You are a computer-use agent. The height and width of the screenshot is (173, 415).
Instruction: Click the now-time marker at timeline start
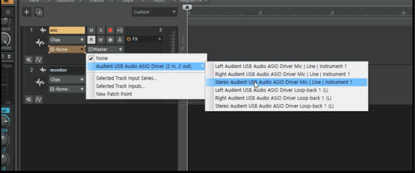pyautogui.click(x=187, y=8)
